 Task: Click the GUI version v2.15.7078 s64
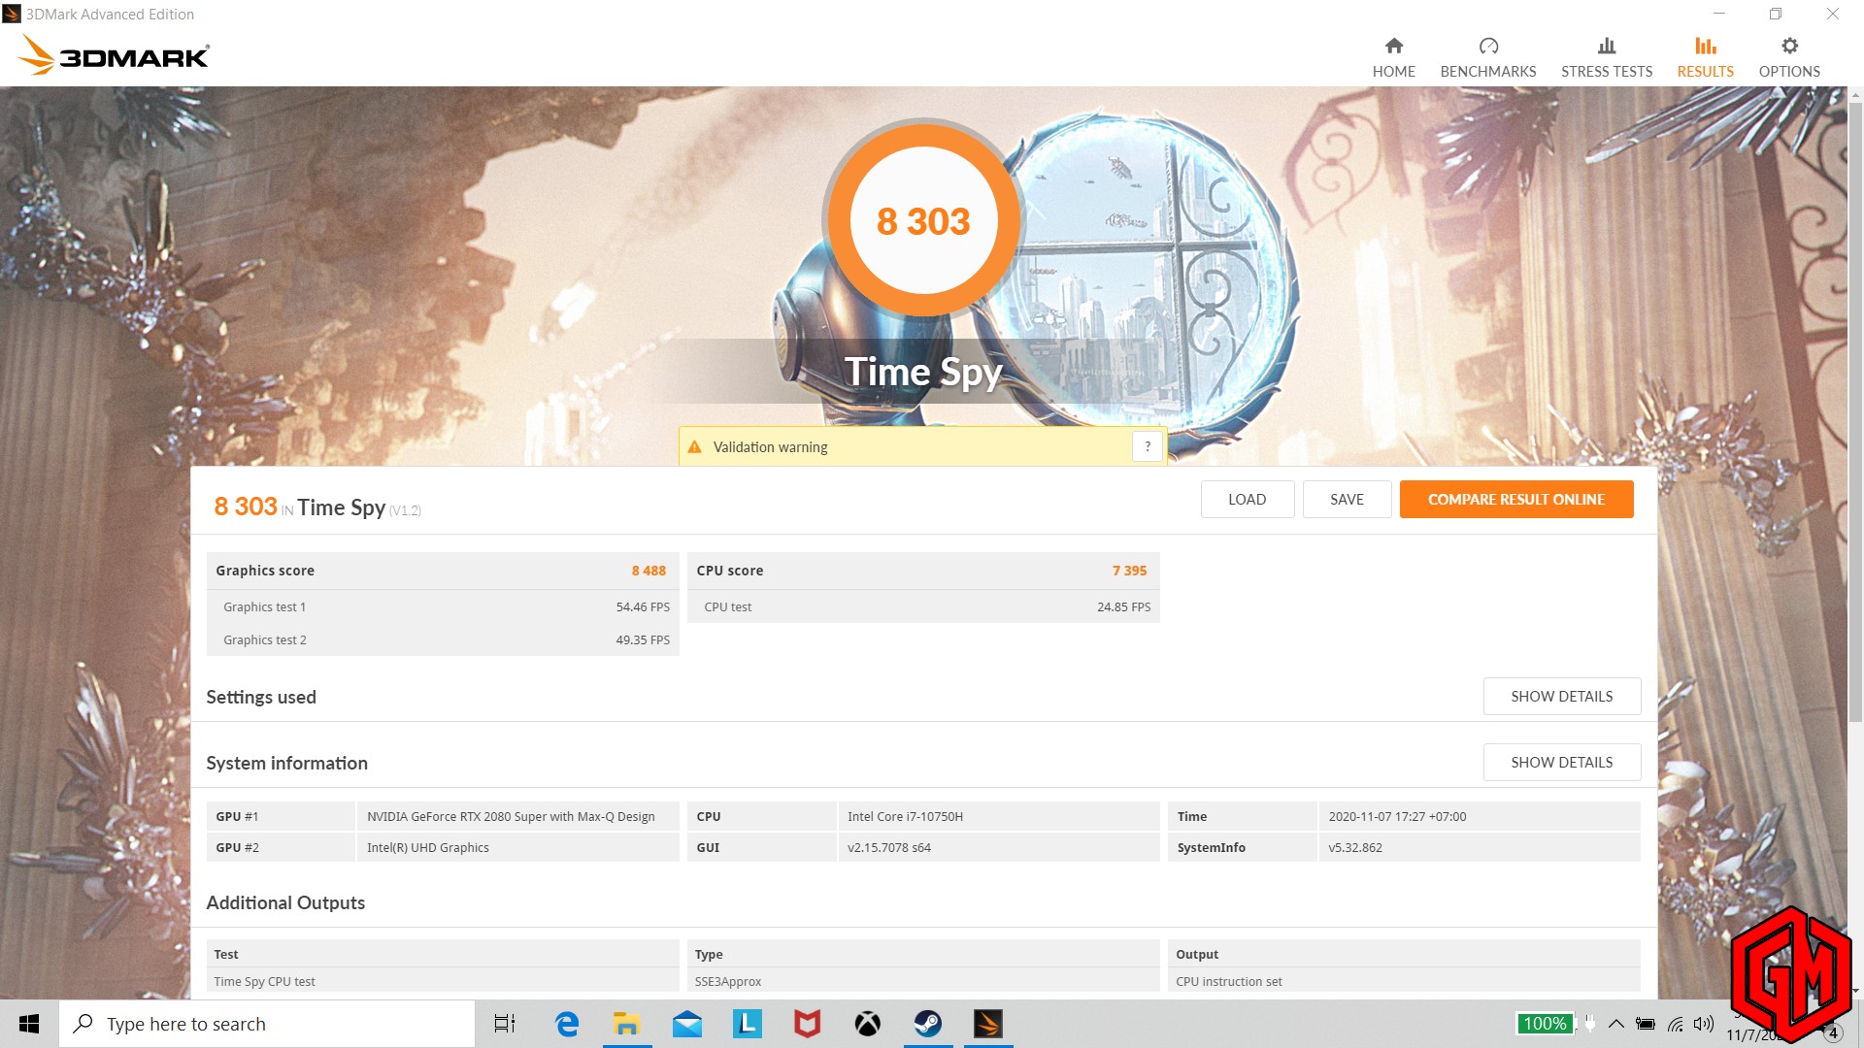click(888, 847)
